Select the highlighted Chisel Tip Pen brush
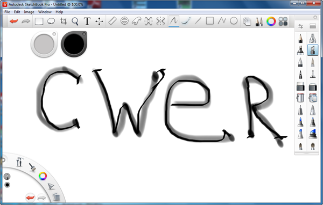Viewport: 323px width, 205px height. (313, 50)
